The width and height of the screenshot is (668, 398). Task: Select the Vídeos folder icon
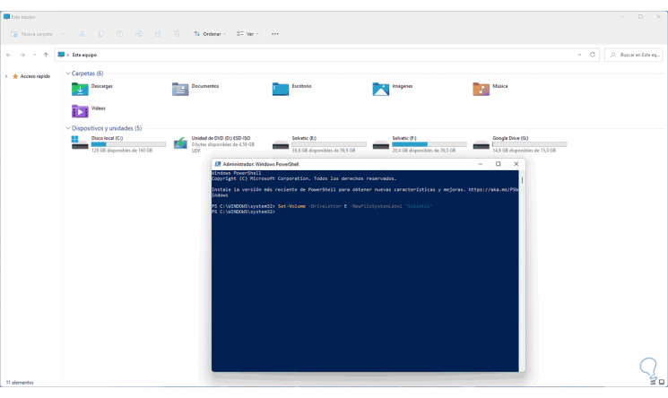point(80,111)
